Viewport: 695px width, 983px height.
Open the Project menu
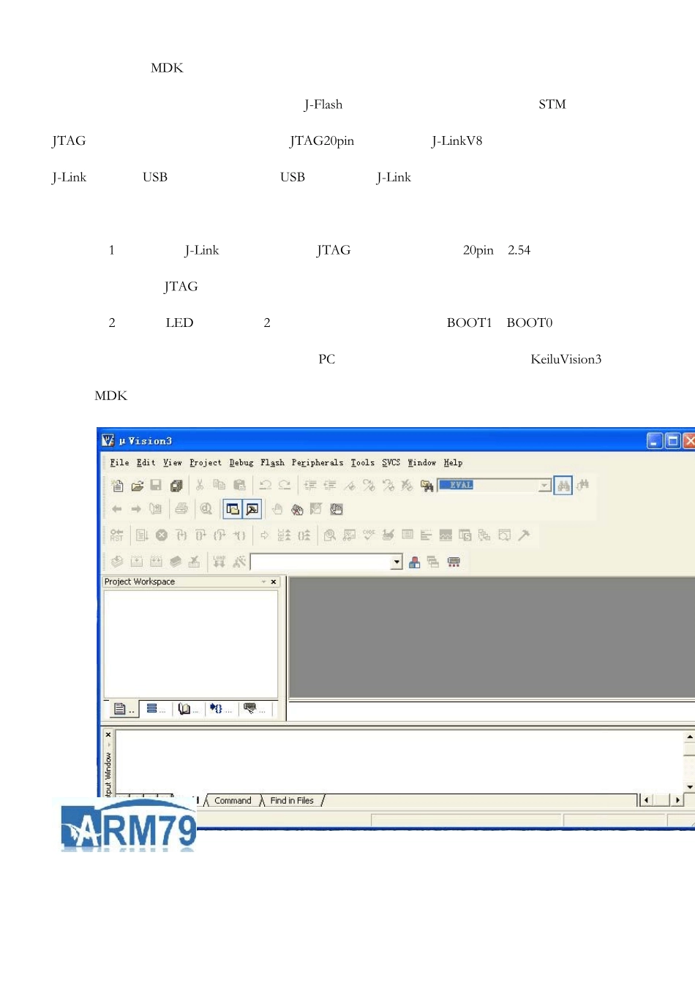205,463
